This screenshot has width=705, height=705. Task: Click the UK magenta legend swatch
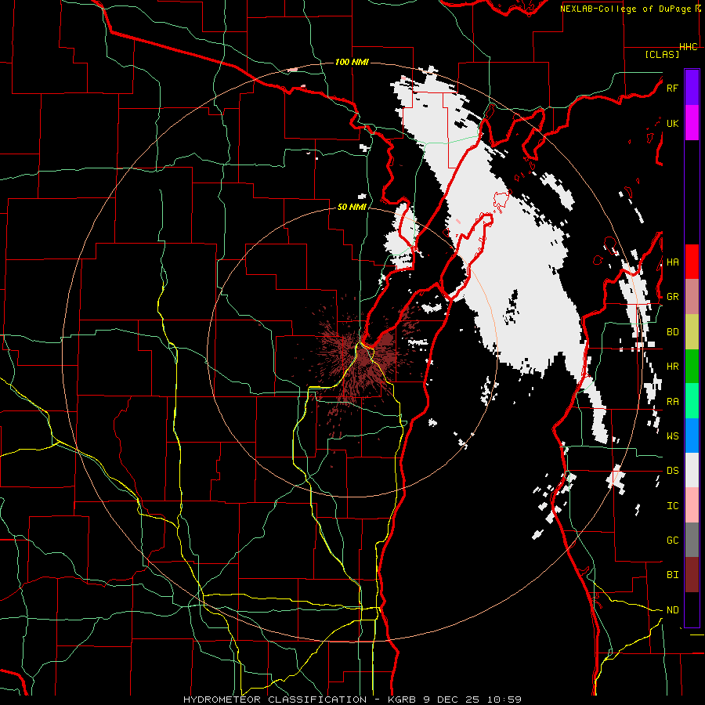pyautogui.click(x=692, y=123)
